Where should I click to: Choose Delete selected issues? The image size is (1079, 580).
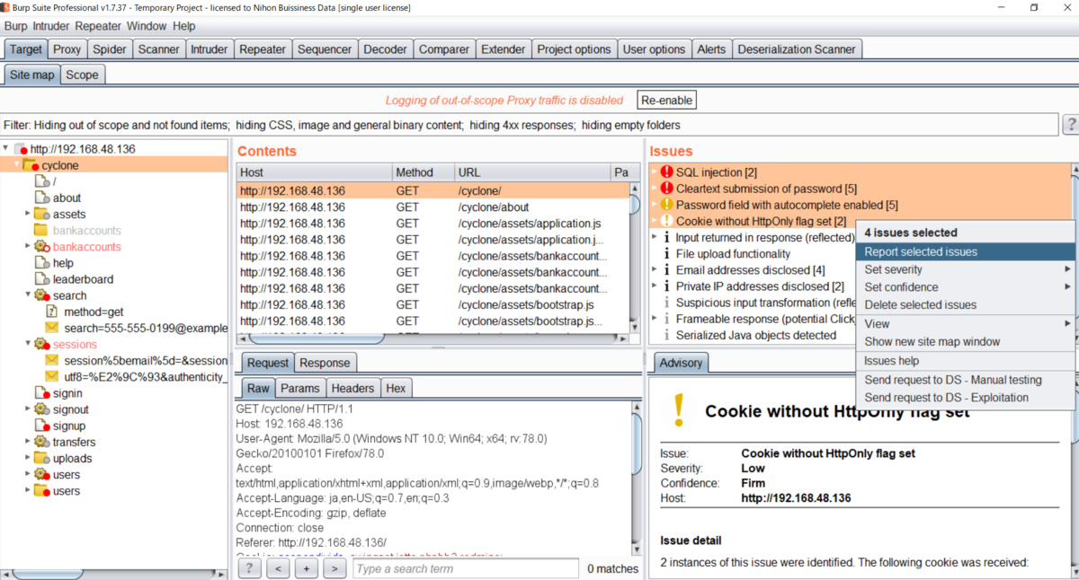click(x=965, y=305)
